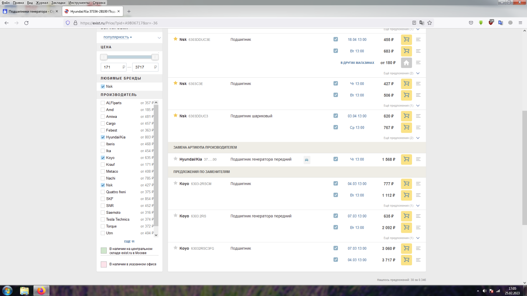Screen dimensions: 527x296
Task: Open the Файл menu
Action: 6,3
